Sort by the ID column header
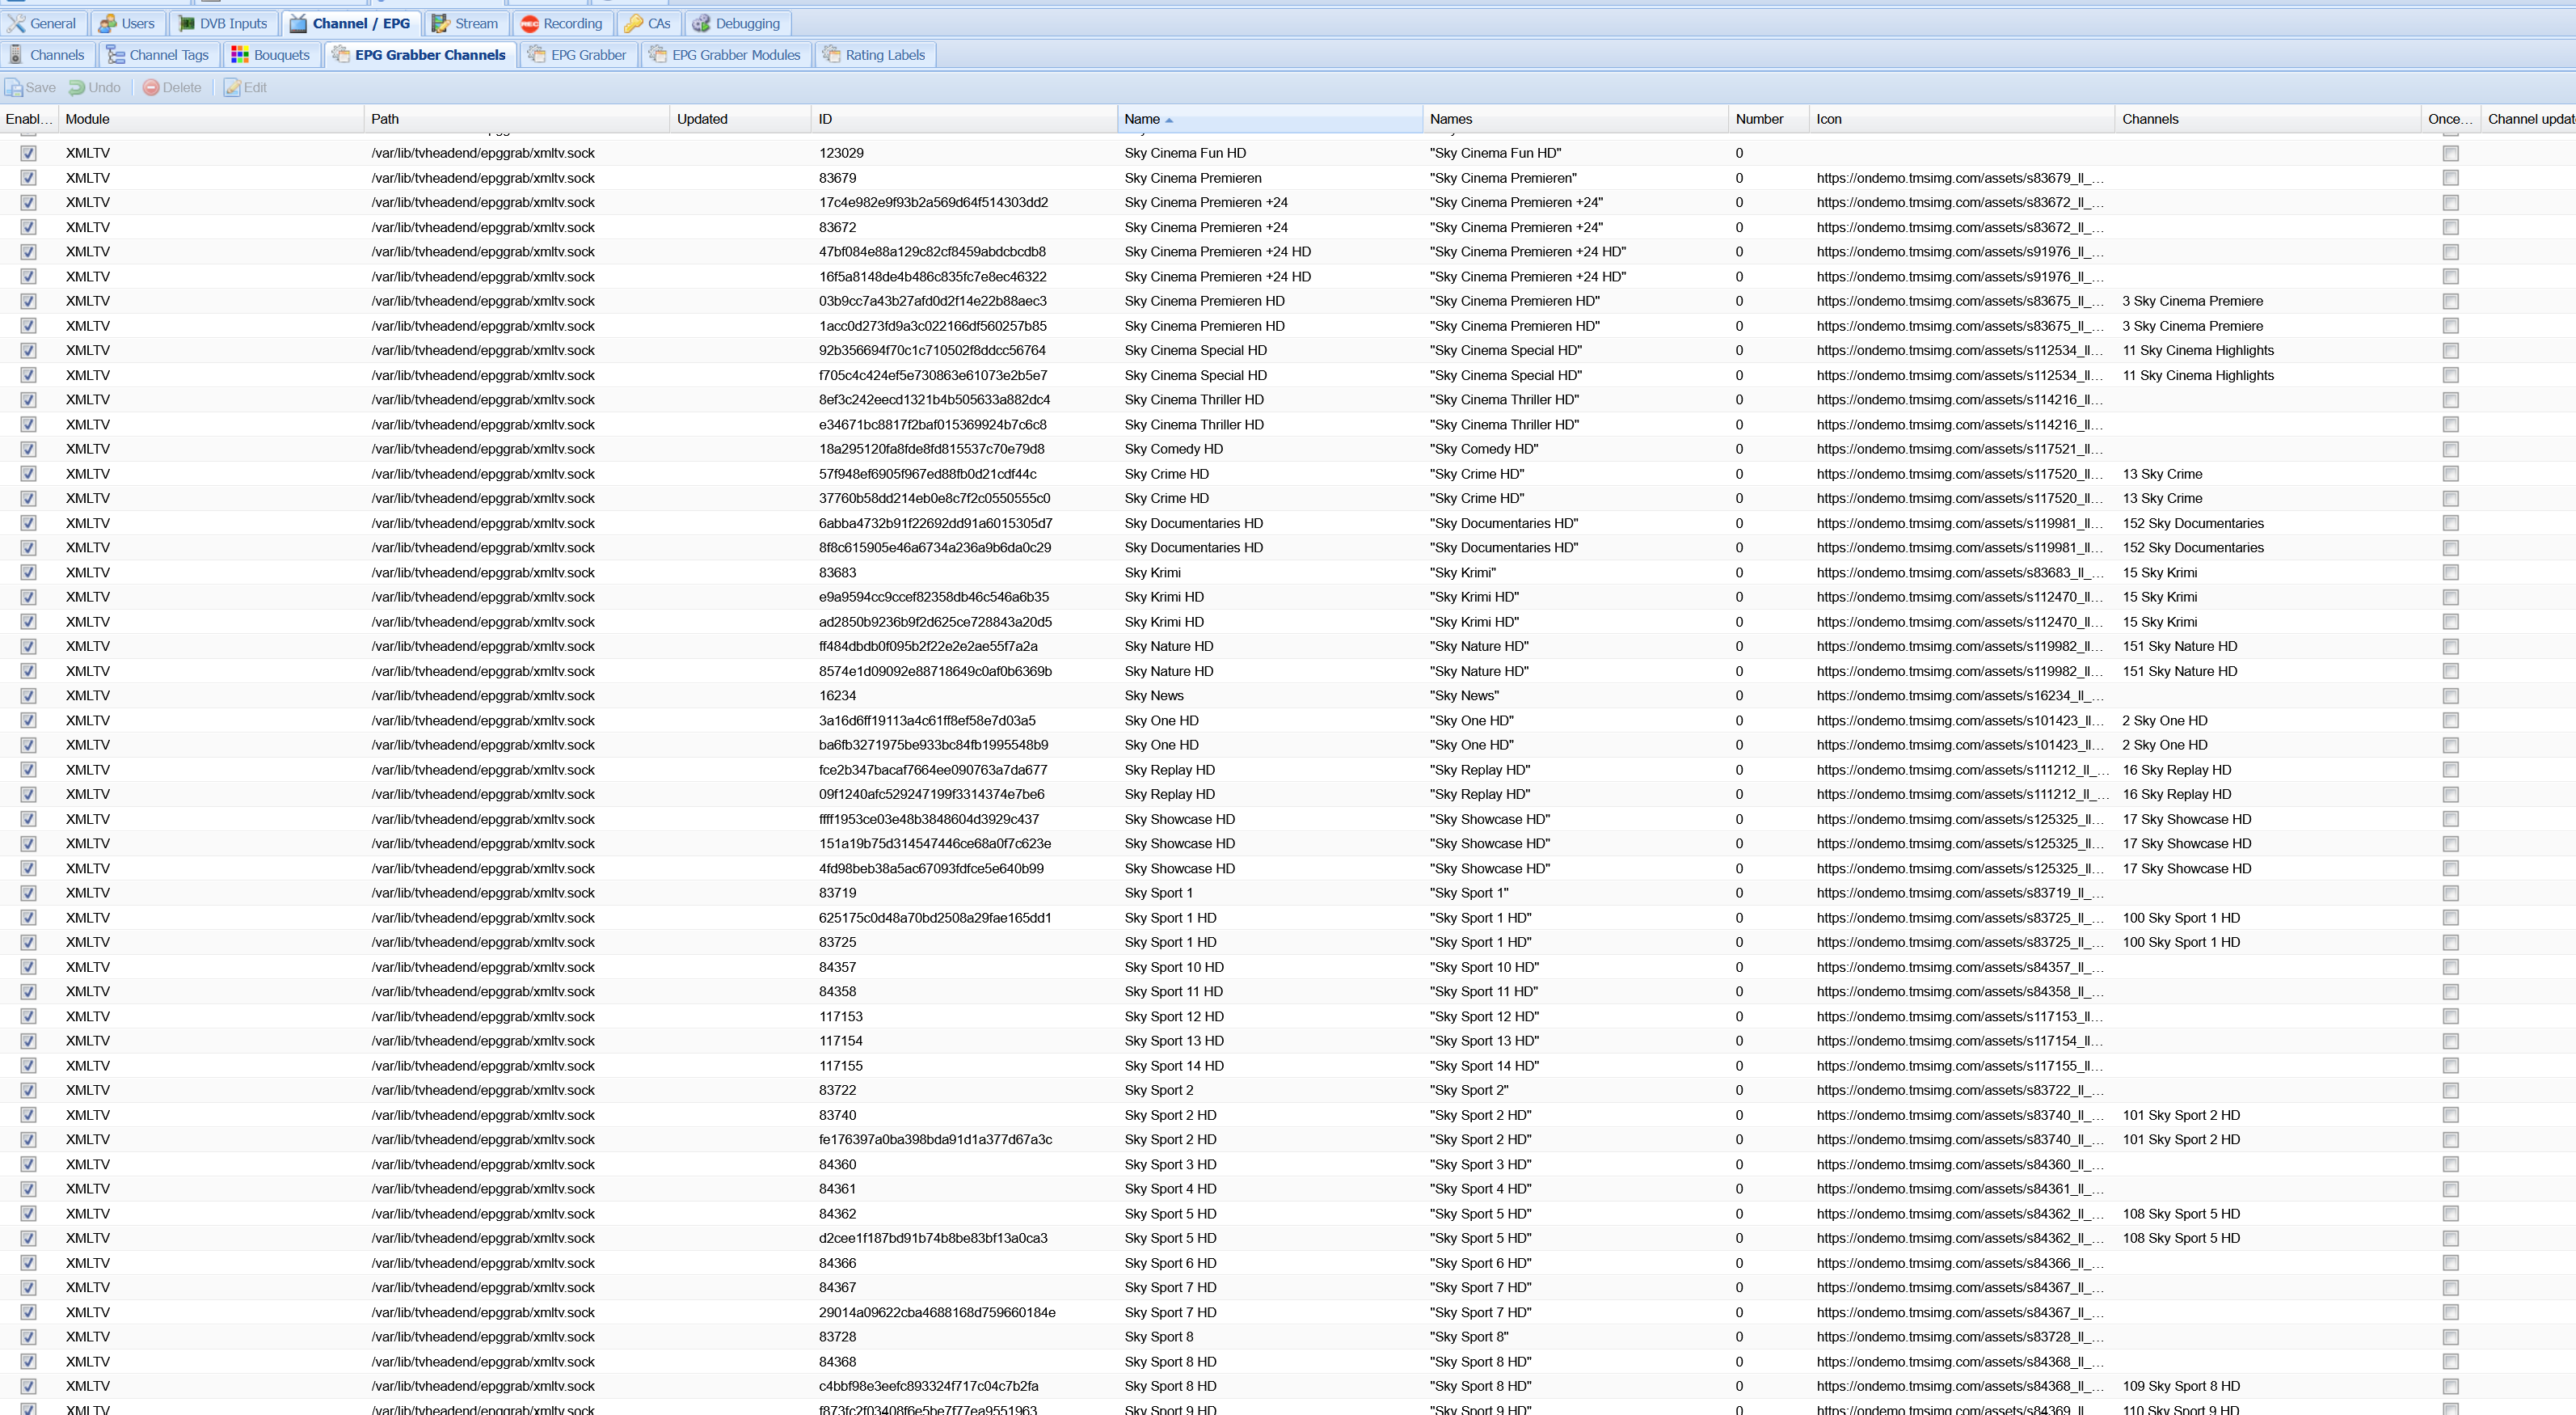This screenshot has width=2576, height=1415. click(964, 119)
